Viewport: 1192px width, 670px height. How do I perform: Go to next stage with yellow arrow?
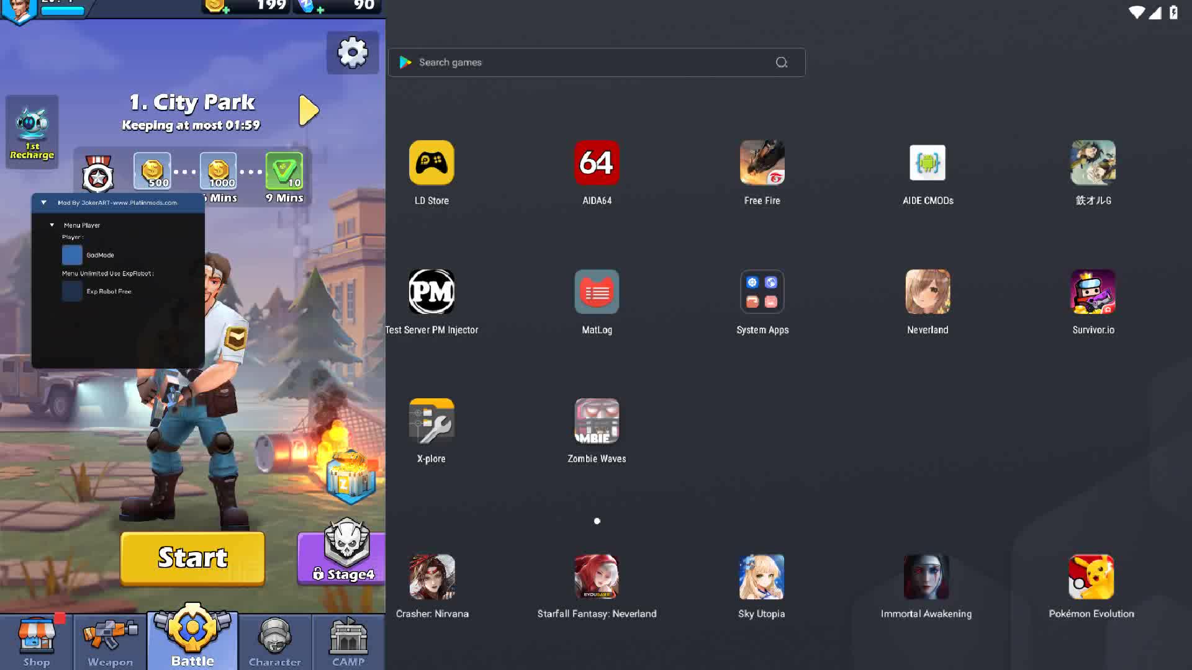click(308, 111)
